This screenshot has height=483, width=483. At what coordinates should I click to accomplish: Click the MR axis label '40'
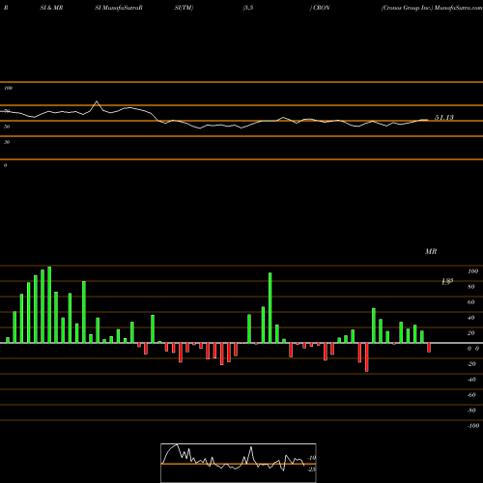pos(471,318)
